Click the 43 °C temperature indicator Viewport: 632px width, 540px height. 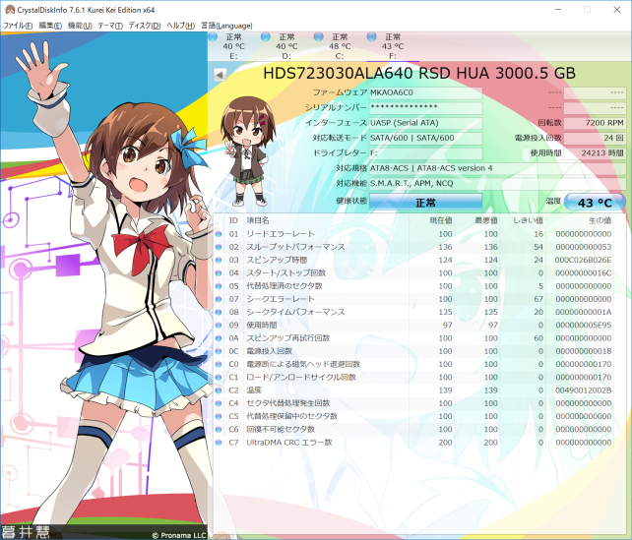pos(595,203)
